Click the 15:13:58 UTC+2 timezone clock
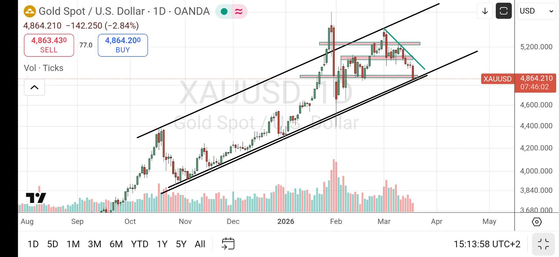 487,244
